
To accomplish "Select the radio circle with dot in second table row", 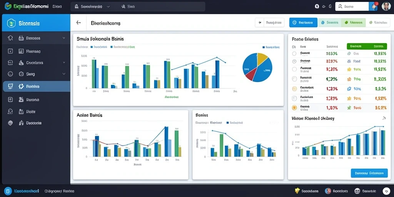I will 294,61.
